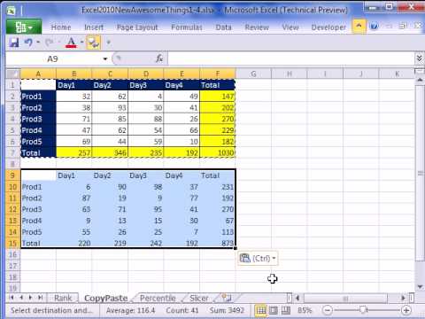Select the Prod3 cell in row 4

(38, 119)
